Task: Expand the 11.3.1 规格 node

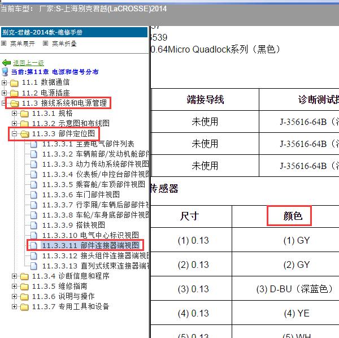Action: [14, 113]
